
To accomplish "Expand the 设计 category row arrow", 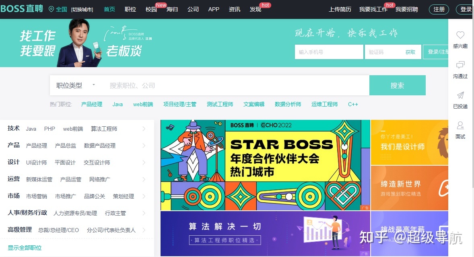I will pos(144,162).
